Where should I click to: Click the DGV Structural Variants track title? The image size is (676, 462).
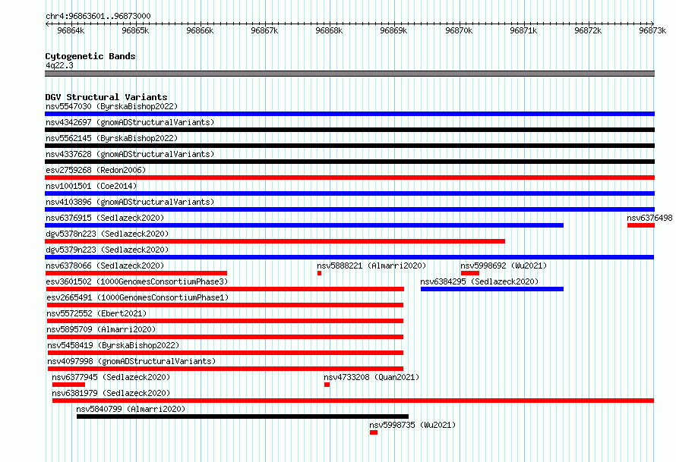pyautogui.click(x=106, y=97)
